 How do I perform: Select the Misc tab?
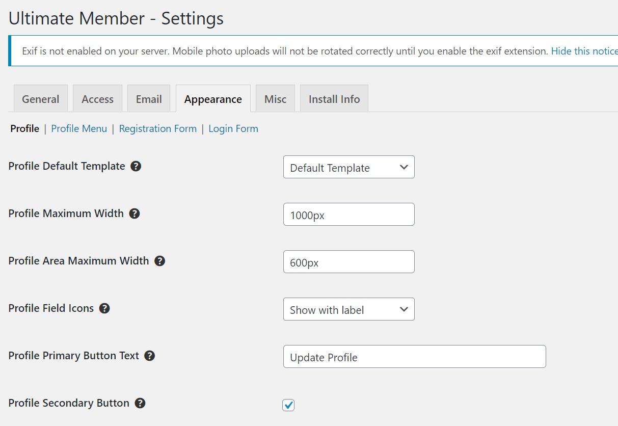click(275, 98)
